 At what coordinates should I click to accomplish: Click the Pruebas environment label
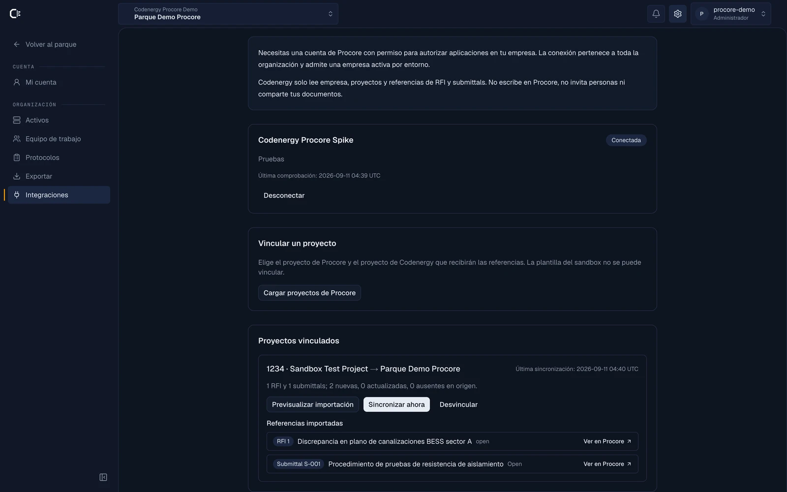(271, 159)
